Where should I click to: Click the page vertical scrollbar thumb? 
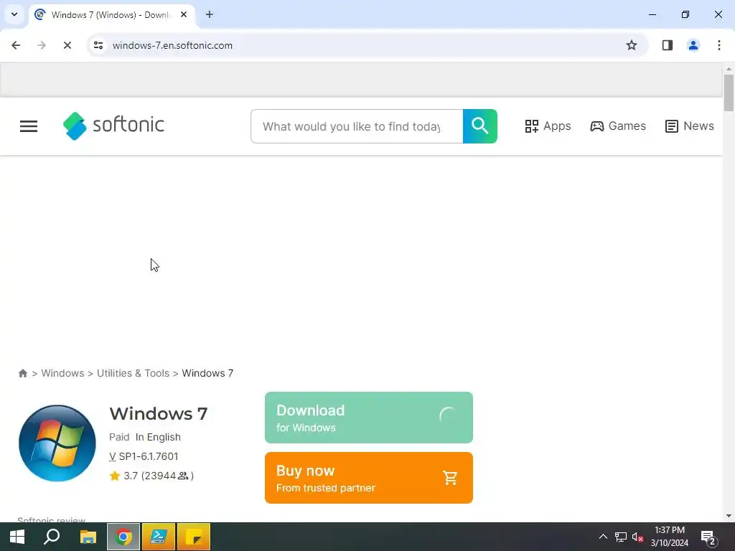click(x=729, y=93)
